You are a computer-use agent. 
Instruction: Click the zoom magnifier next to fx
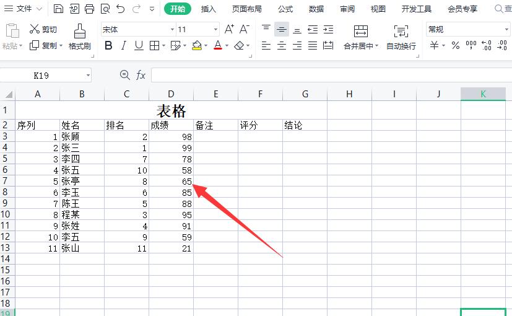click(x=124, y=75)
